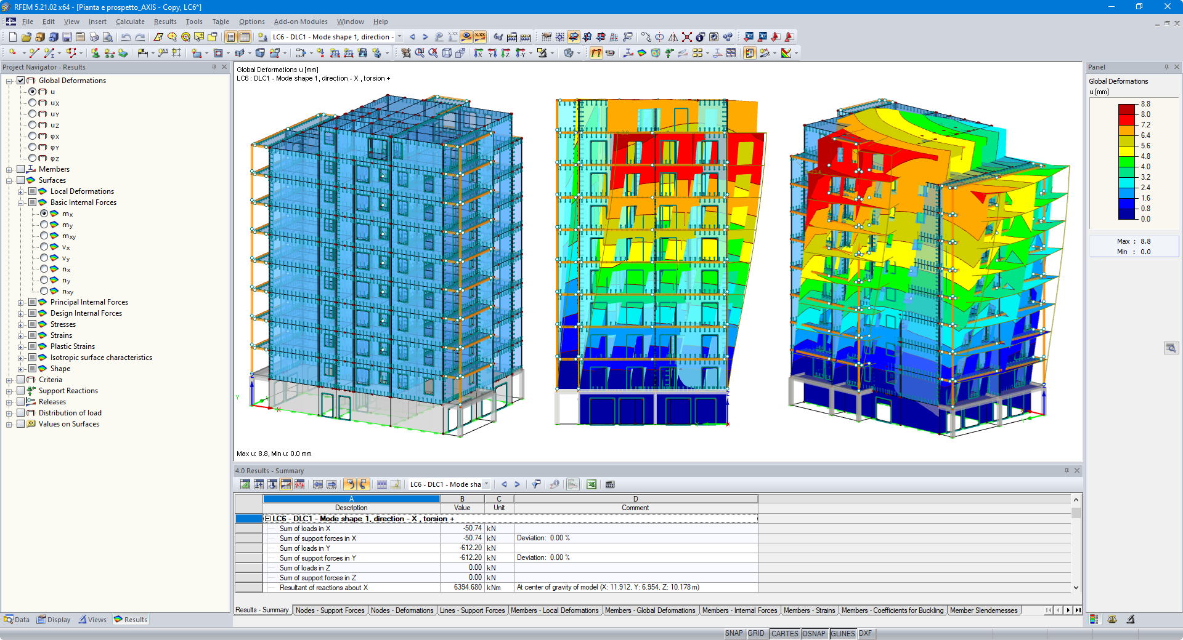Click the forward navigation arrow in summary toolbar
The width and height of the screenshot is (1183, 640).
518,484
